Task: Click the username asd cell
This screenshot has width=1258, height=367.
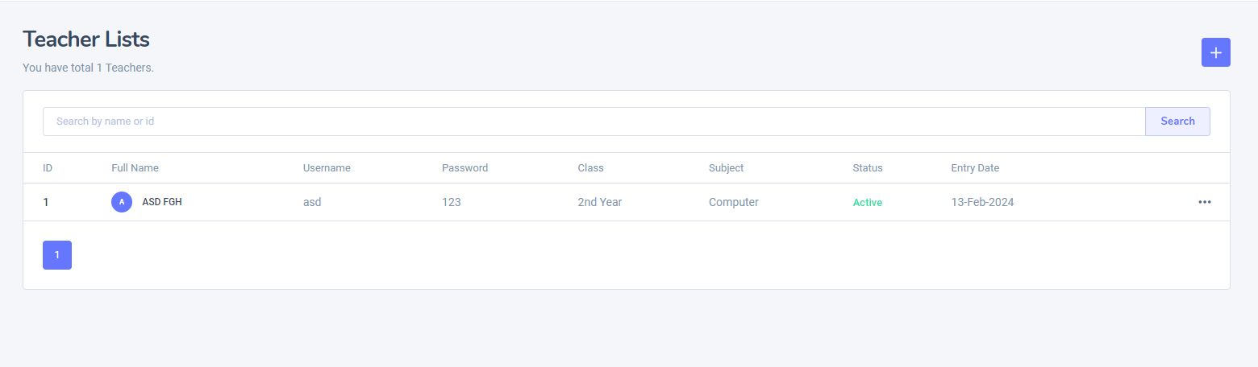Action: click(x=312, y=202)
